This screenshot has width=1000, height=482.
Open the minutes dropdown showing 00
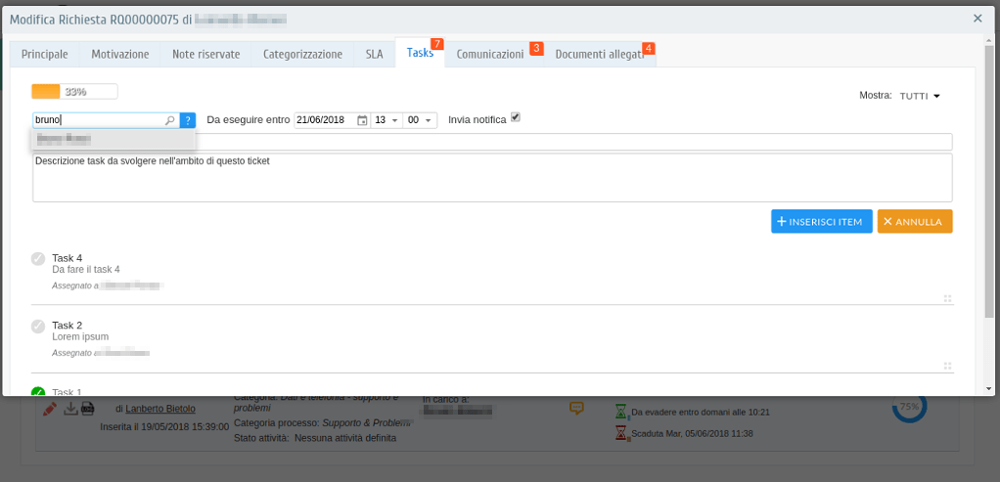click(420, 120)
